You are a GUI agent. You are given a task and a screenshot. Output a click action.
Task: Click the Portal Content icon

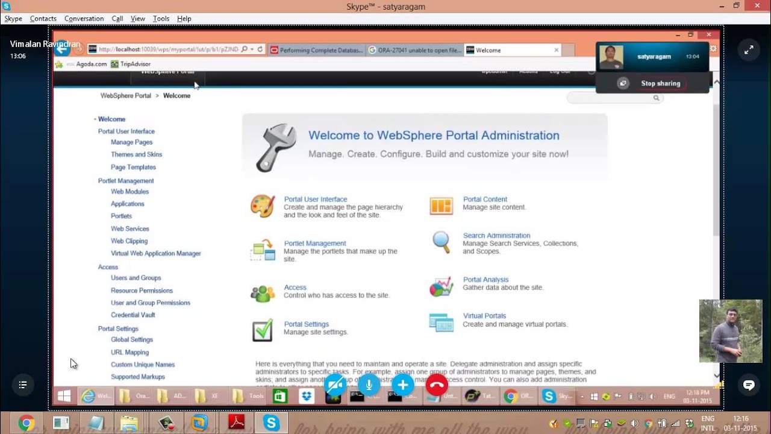(x=441, y=206)
